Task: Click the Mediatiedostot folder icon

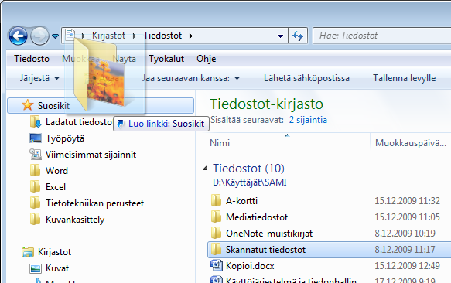Action: coord(216,217)
